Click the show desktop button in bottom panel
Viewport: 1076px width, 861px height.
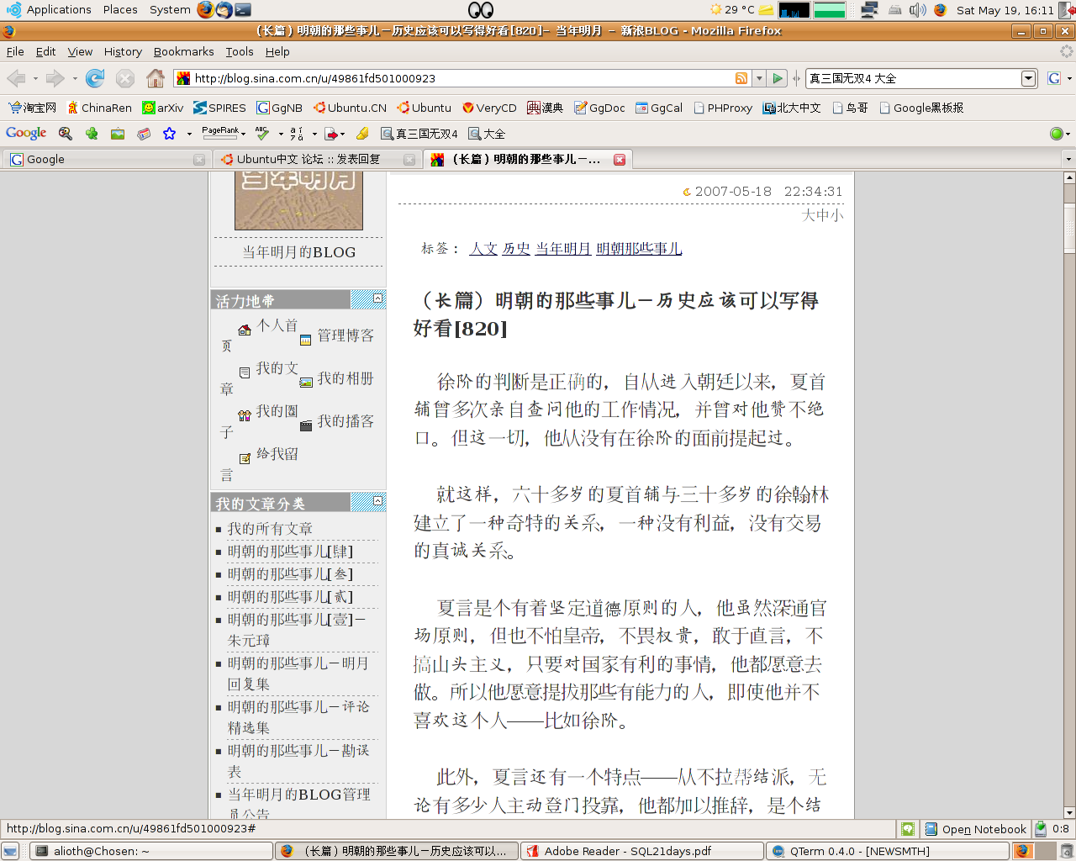(x=10, y=851)
